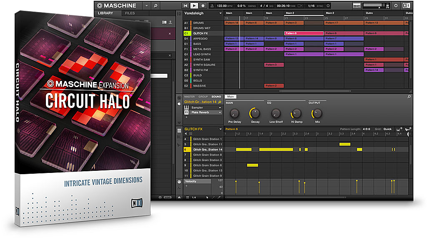427x240 pixels.
Task: Open the Sampler plug-in dropdown
Action: 220,108
